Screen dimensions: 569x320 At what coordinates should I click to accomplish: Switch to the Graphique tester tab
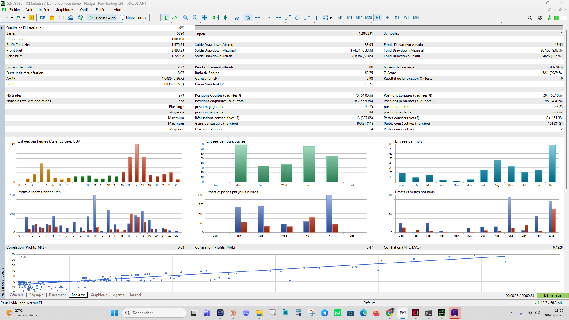[x=99, y=295]
